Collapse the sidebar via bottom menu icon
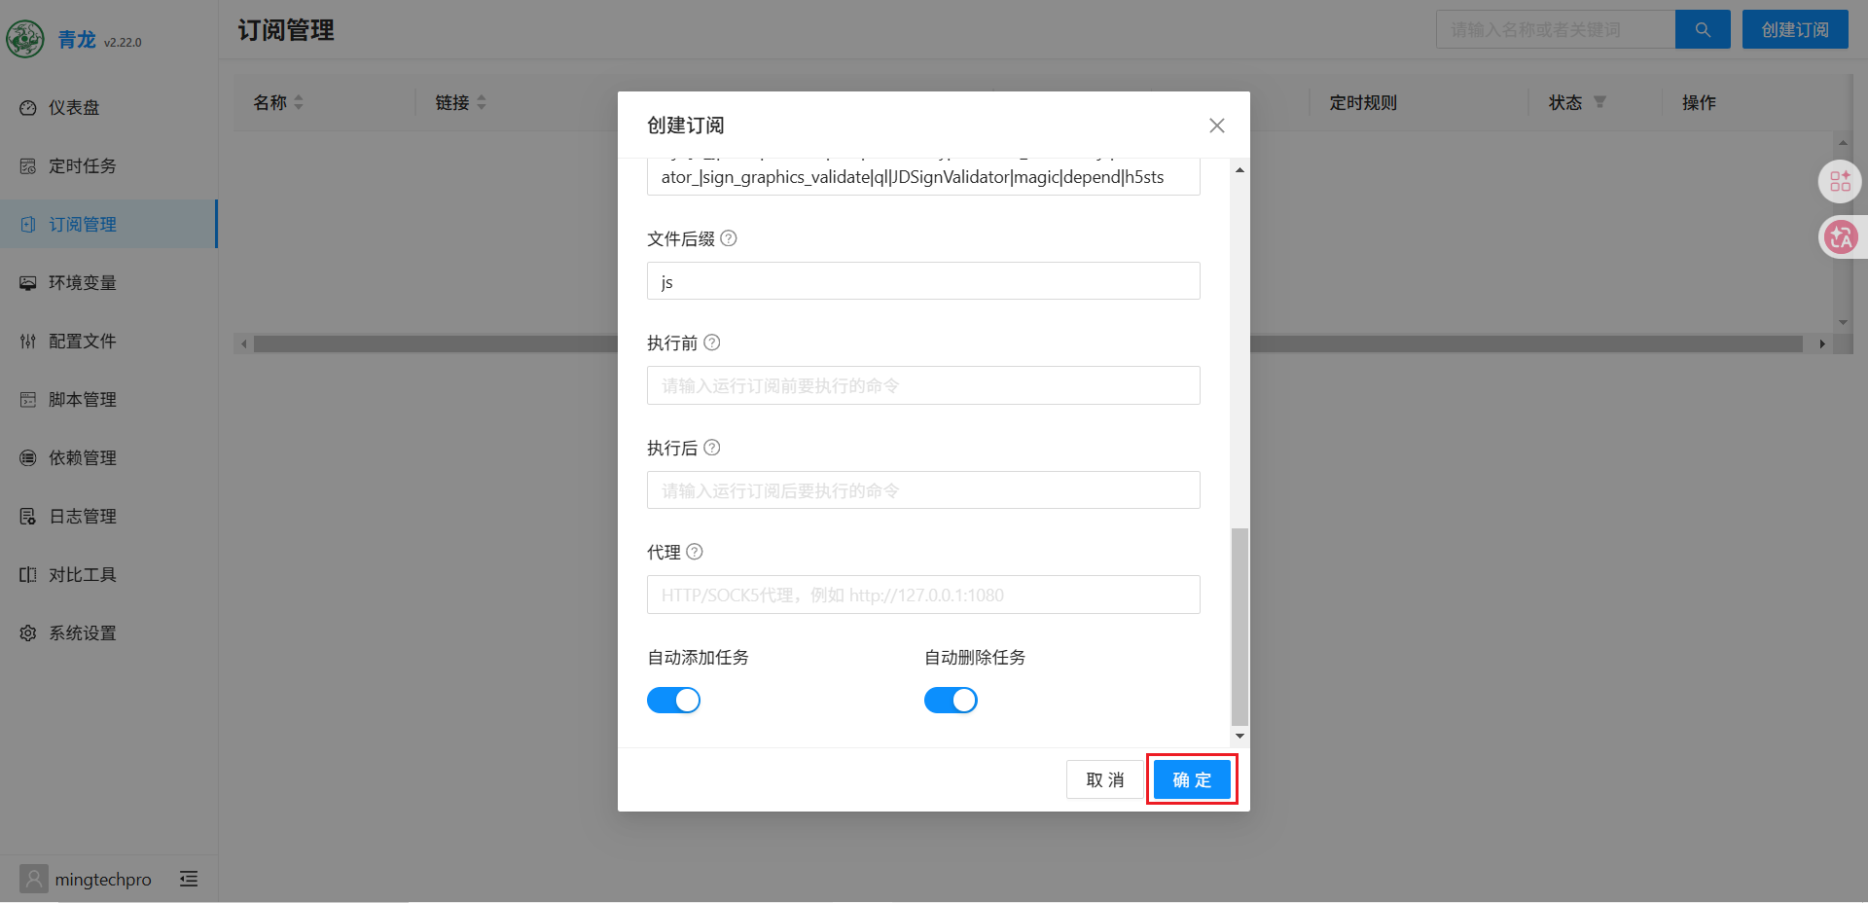 [189, 879]
